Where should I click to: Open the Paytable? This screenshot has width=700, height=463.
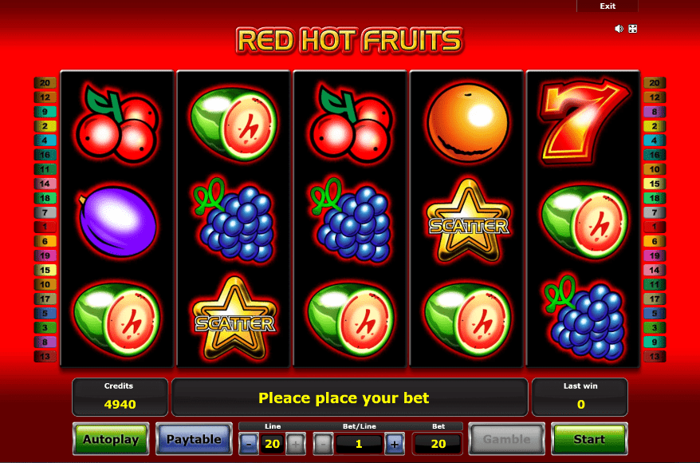click(194, 439)
